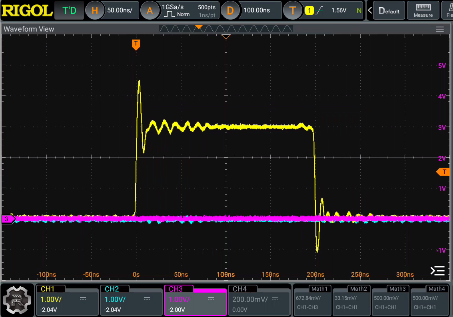Click CH1 offset -2.04V value
The height and width of the screenshot is (317, 453).
pos(48,310)
